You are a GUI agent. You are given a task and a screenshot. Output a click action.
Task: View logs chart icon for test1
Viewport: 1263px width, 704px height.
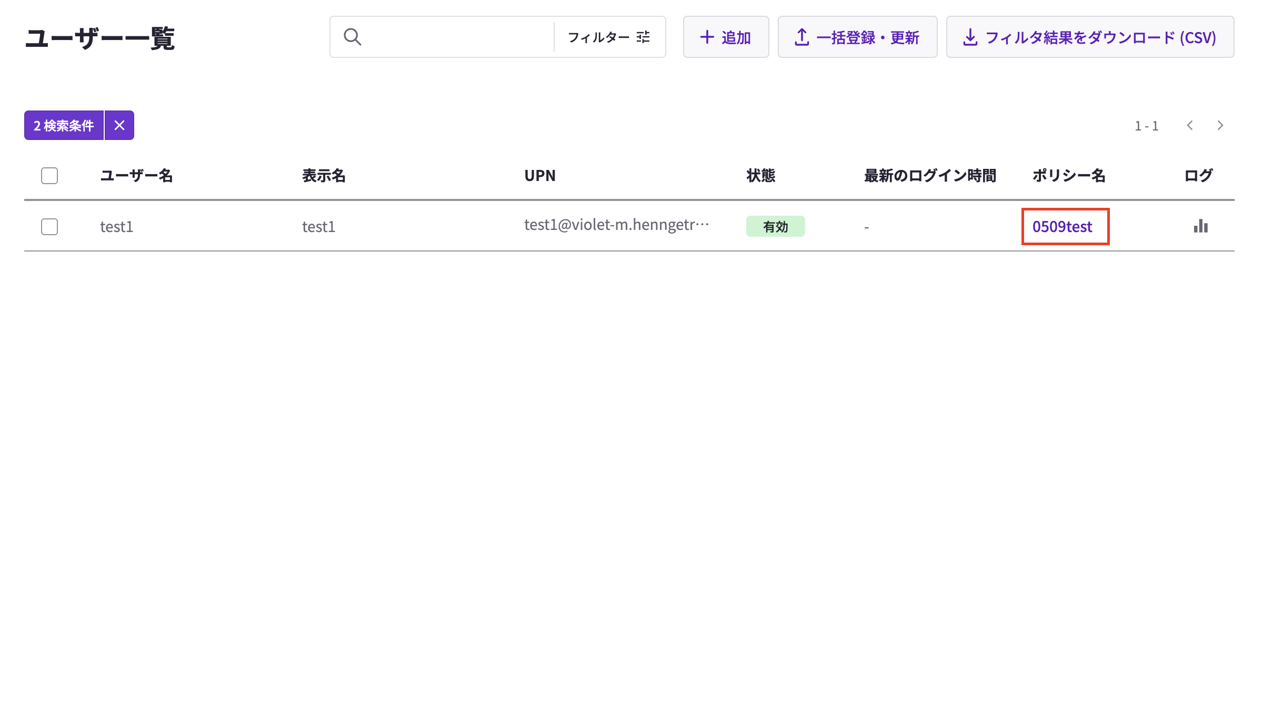coord(1200,226)
